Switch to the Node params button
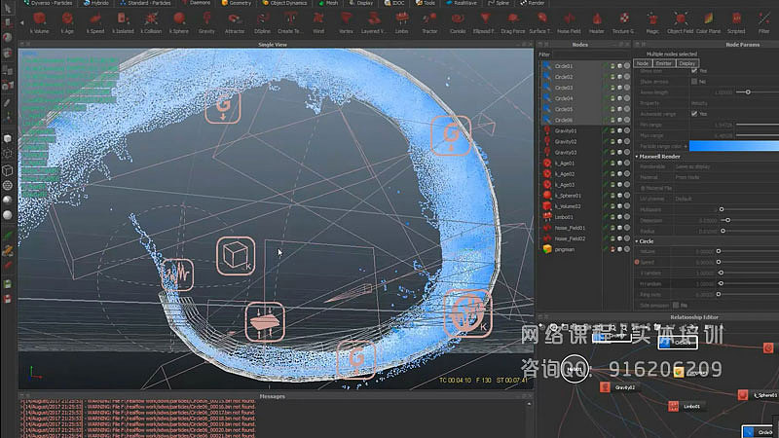The image size is (779, 438). tap(643, 63)
